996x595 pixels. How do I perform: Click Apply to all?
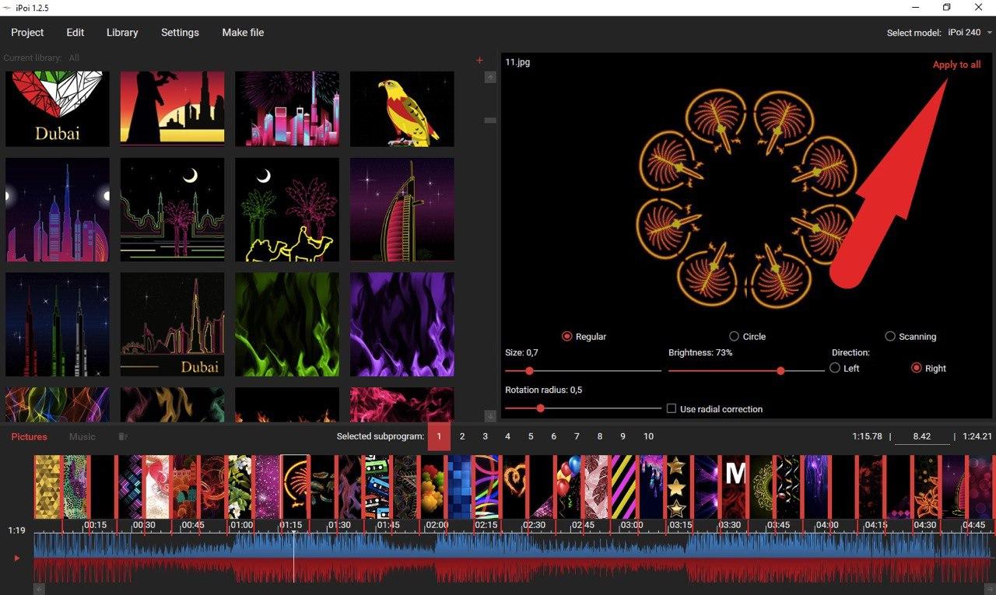tap(956, 65)
